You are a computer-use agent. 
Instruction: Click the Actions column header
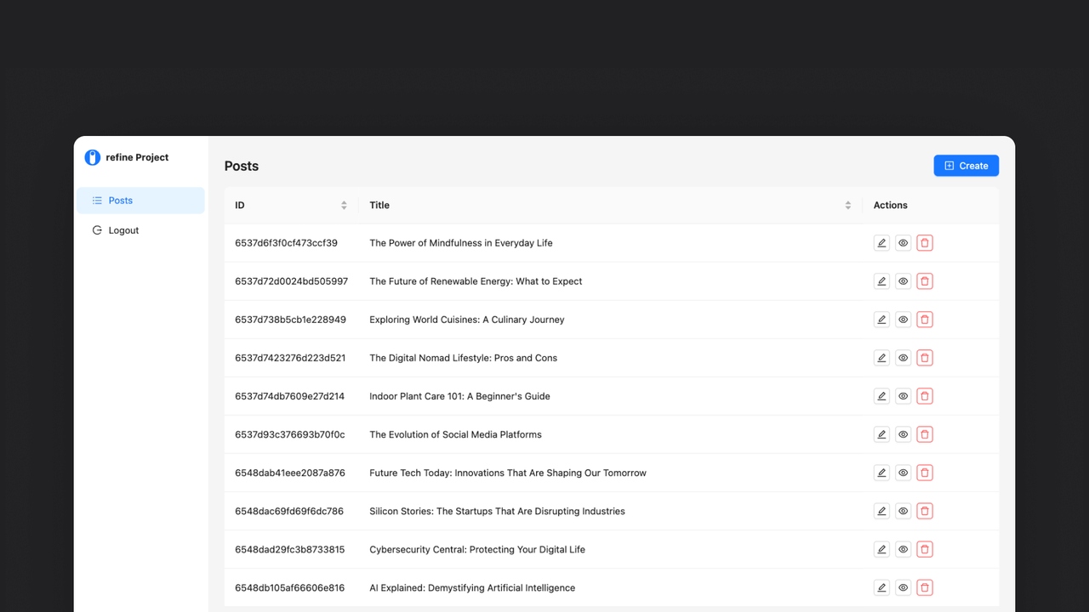click(x=890, y=205)
